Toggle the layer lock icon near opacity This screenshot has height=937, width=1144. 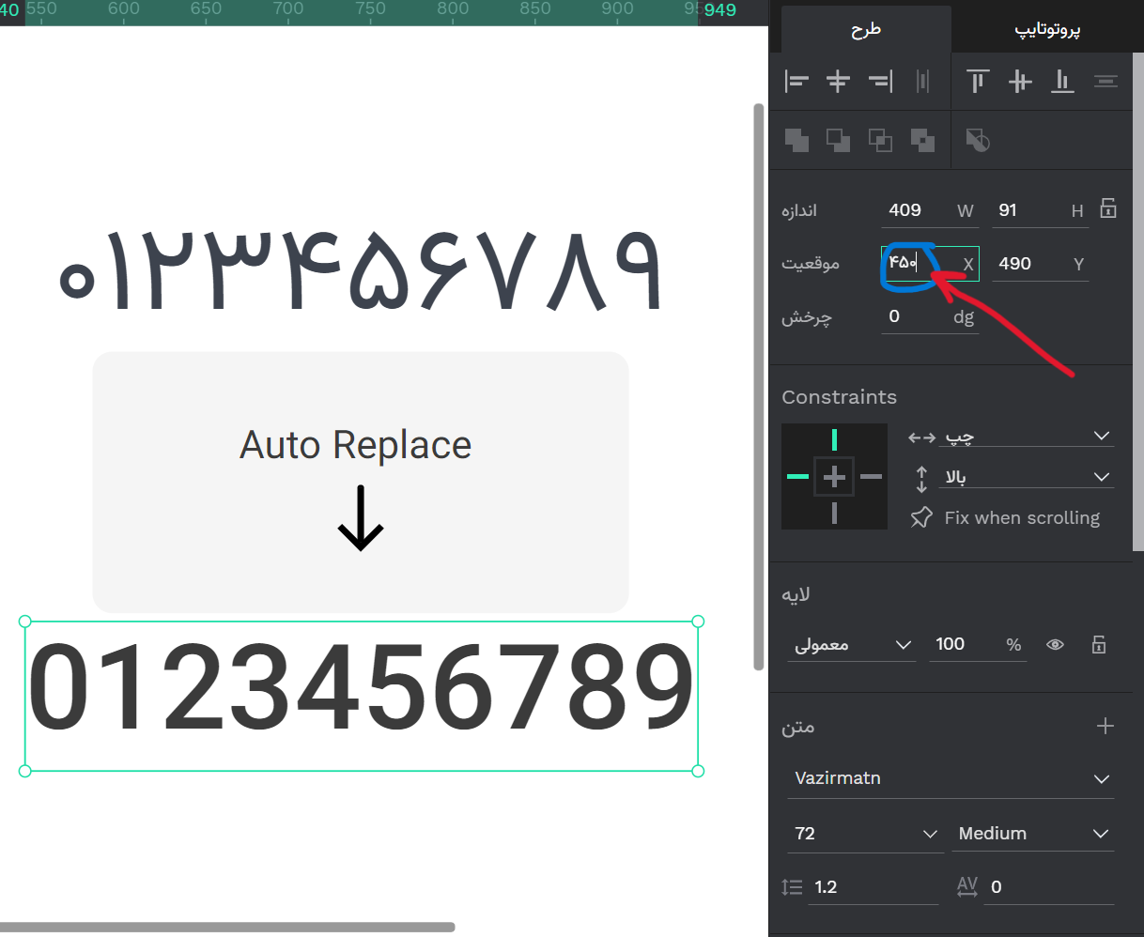point(1098,644)
